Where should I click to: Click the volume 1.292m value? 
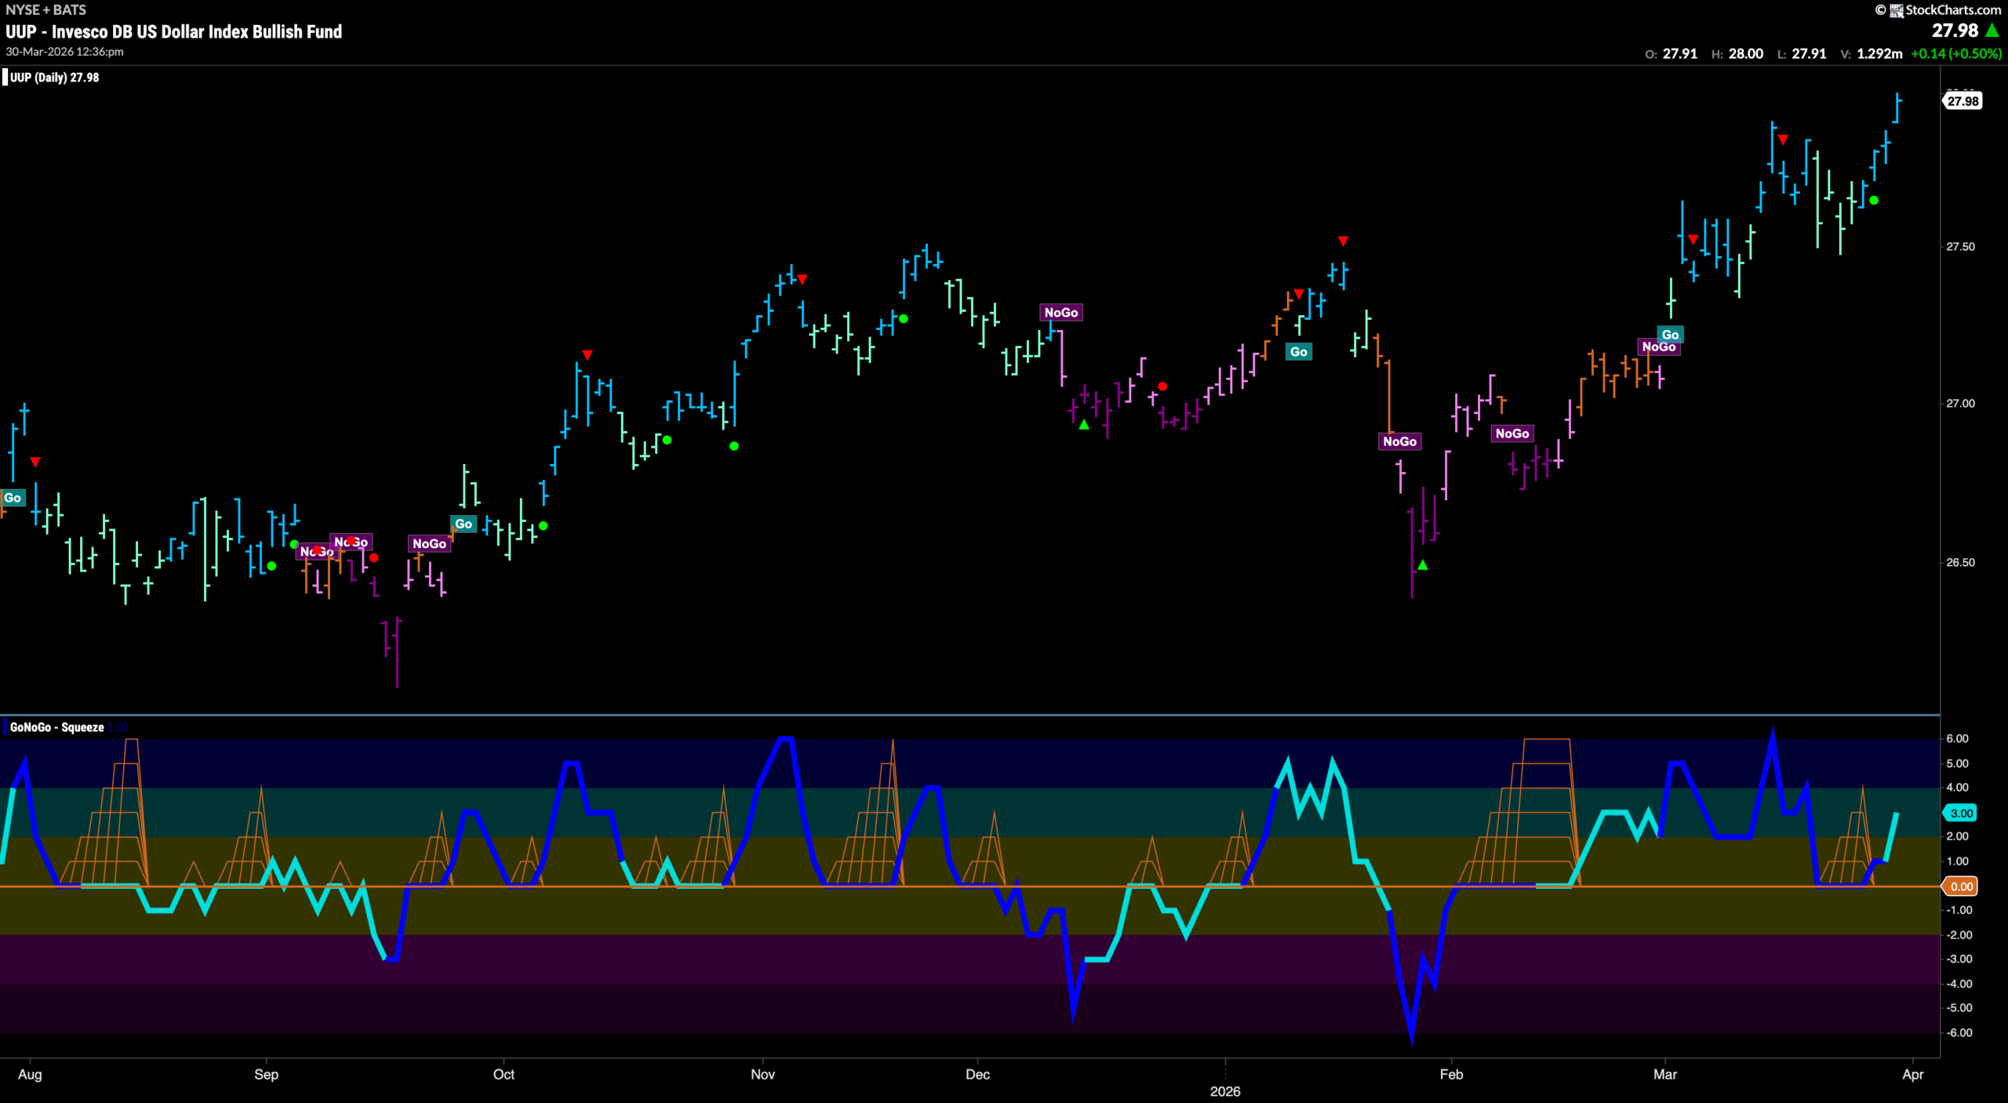[1879, 53]
